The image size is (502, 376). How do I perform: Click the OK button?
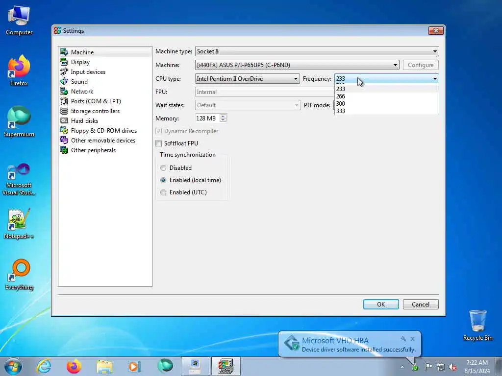pos(381,305)
